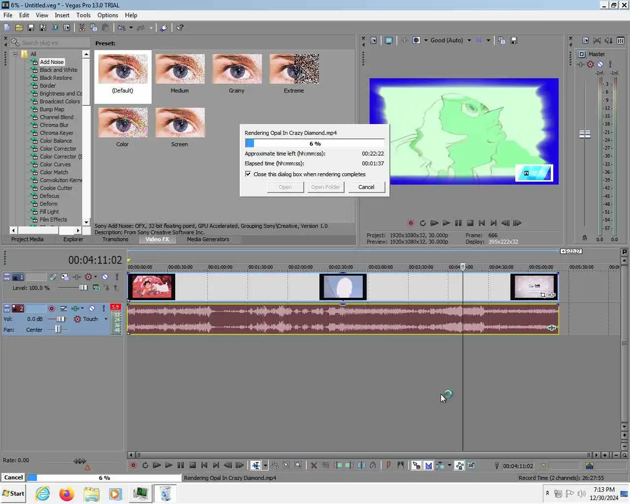The image size is (630, 504).
Task: Click the What's This help icon
Action: [x=180, y=28]
